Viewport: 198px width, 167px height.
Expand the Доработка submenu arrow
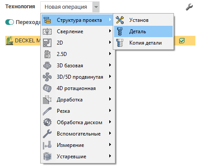point(110,99)
